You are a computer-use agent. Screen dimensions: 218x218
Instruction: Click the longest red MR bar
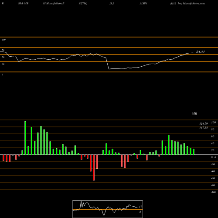click(94, 167)
